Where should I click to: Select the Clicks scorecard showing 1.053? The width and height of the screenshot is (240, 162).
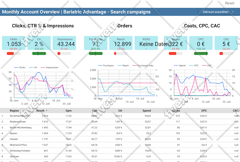point(14,43)
